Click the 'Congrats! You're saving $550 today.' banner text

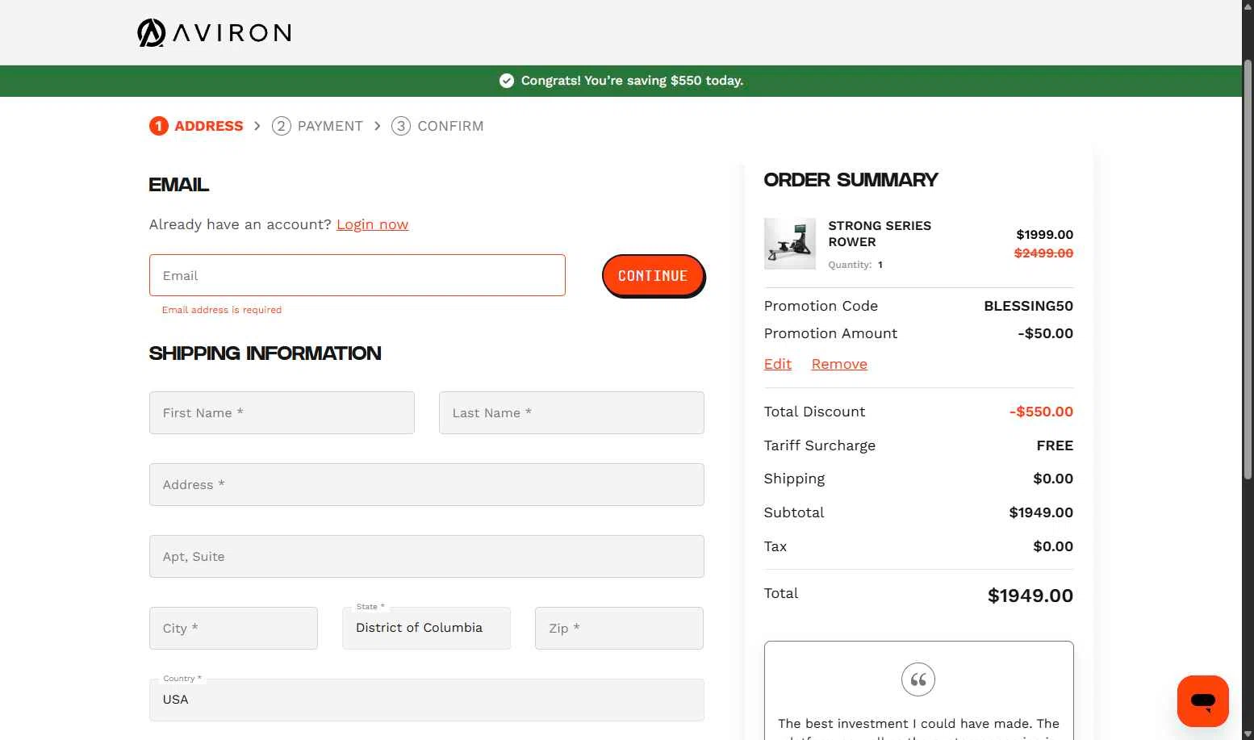click(x=632, y=81)
